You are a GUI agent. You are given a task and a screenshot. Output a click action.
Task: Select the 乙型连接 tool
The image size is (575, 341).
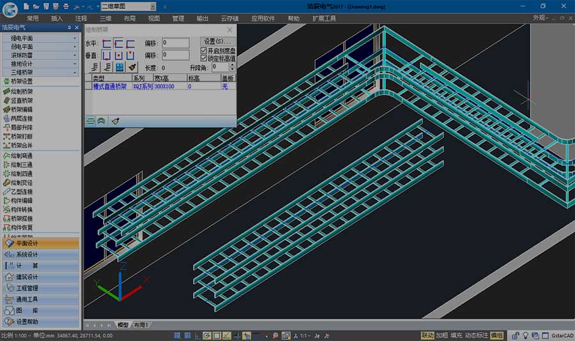22,192
